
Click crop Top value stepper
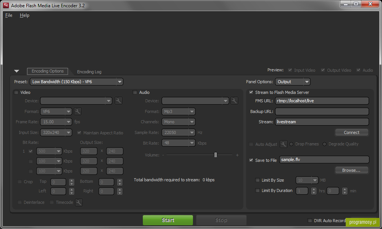71,182
